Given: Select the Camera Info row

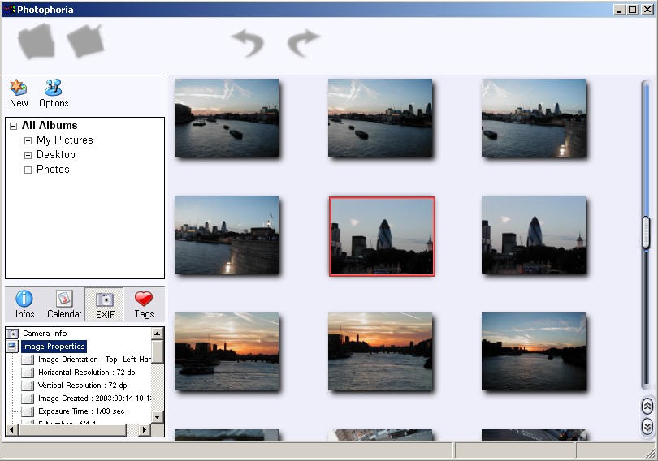Looking at the screenshot, I should tap(45, 334).
